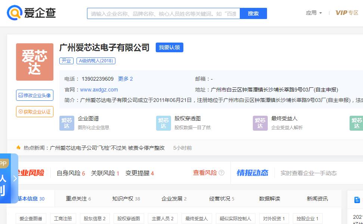Click the 最终受益人 feature icon
The image size is (363, 224).
click(260, 123)
